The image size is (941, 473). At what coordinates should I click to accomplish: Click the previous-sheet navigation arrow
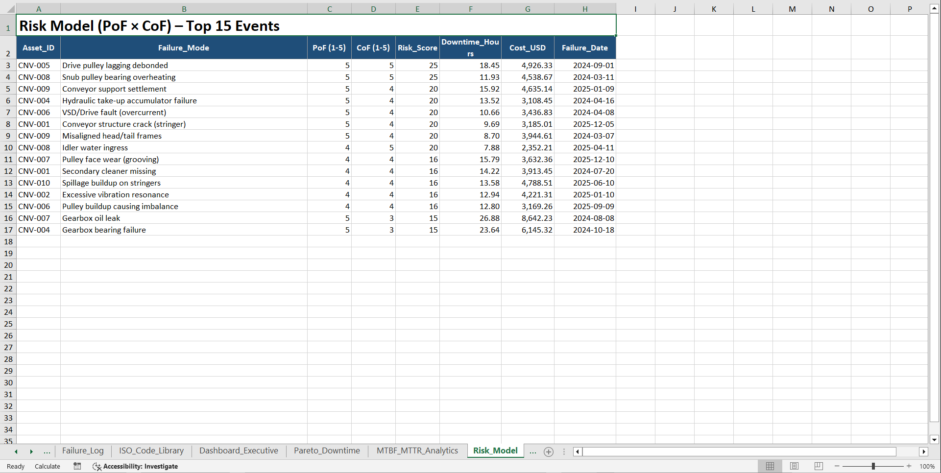pyautogui.click(x=16, y=451)
